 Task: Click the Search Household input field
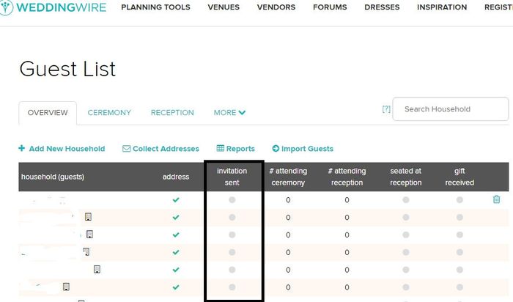[x=451, y=109]
